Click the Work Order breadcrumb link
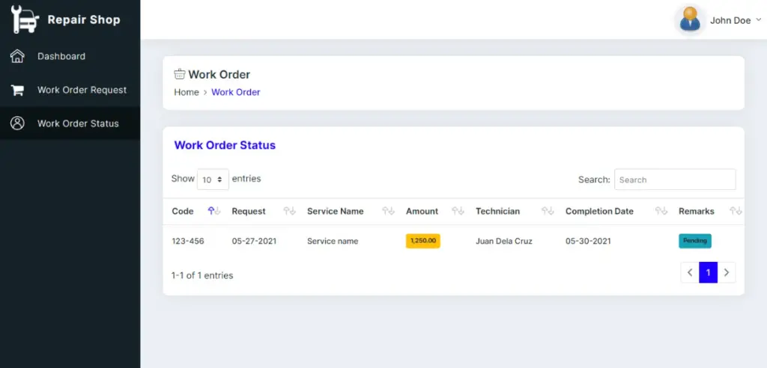 236,92
